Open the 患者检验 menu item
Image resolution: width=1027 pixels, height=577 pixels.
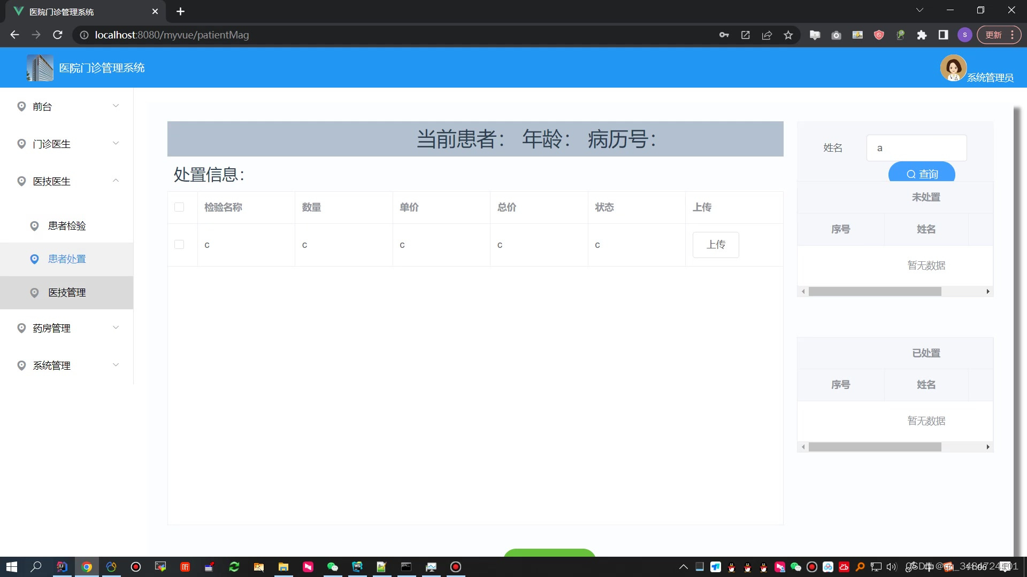[x=67, y=226]
